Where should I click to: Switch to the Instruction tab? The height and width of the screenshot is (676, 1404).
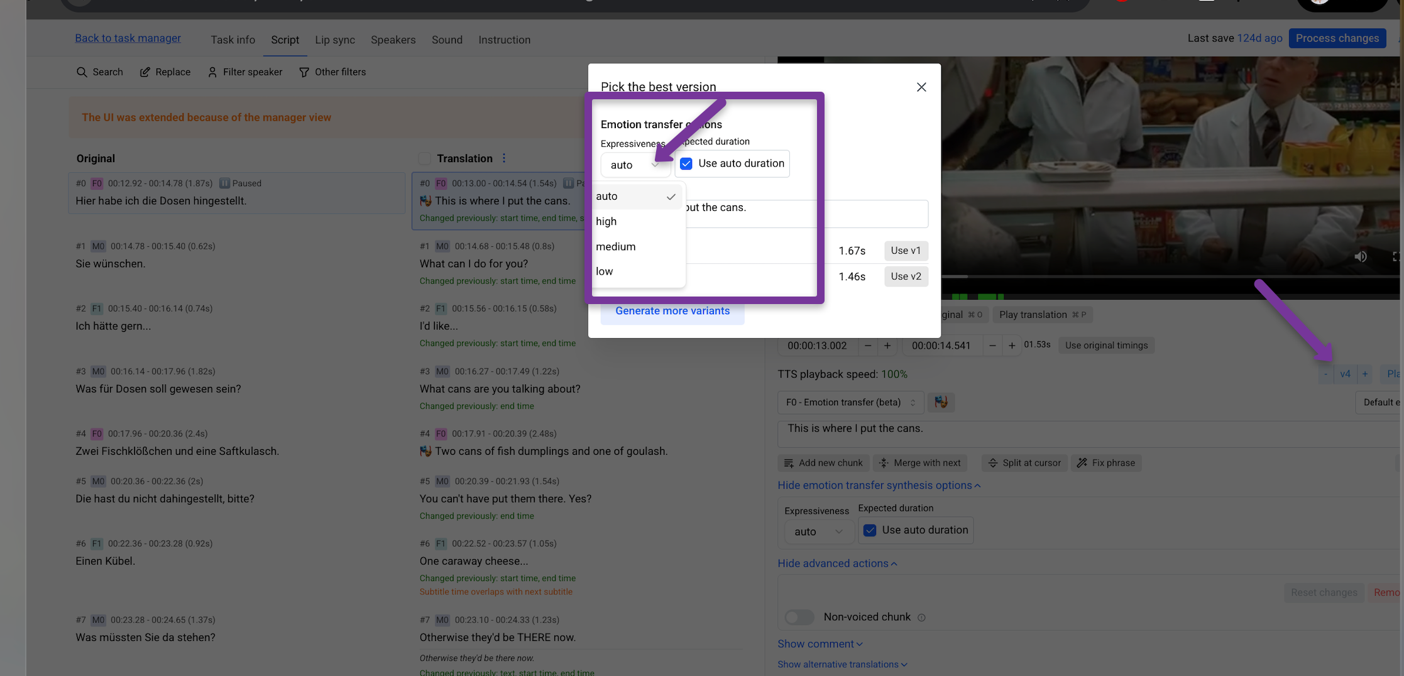tap(505, 40)
